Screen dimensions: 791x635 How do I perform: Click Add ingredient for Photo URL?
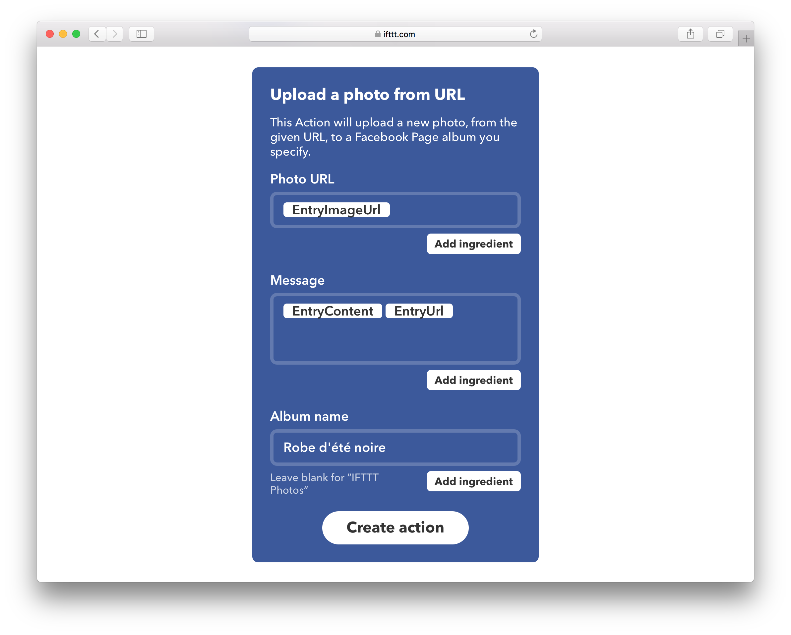click(473, 244)
